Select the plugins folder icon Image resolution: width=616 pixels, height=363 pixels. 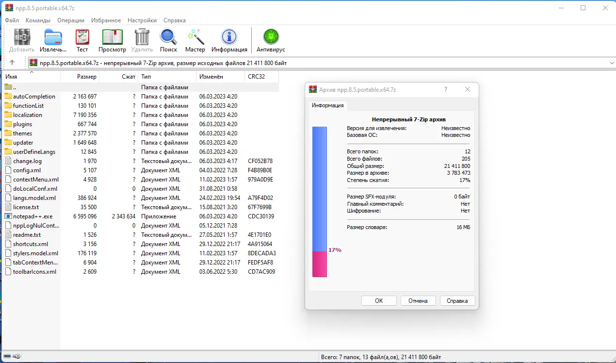tap(8, 124)
